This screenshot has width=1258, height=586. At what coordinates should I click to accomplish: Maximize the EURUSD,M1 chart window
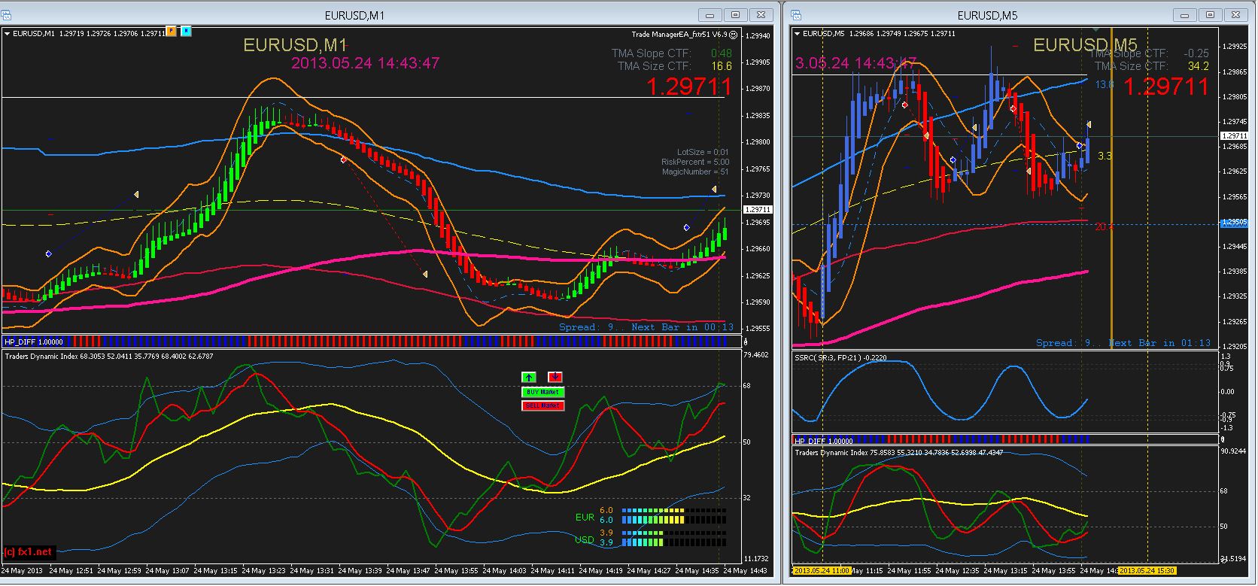[x=735, y=15]
